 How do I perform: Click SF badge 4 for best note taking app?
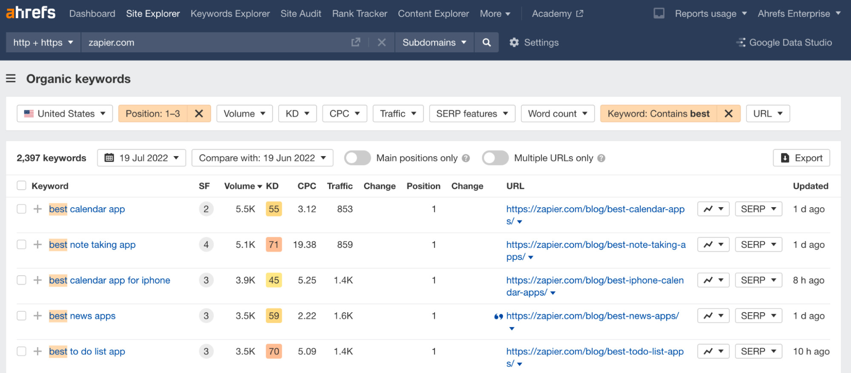(x=206, y=245)
